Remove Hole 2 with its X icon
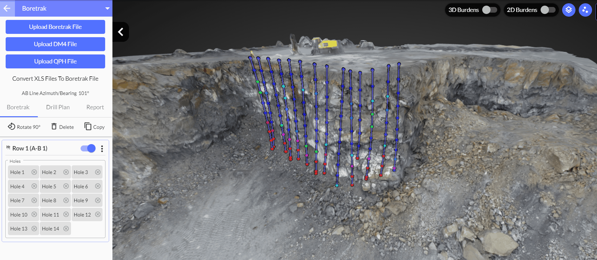597x260 pixels. [x=66, y=172]
